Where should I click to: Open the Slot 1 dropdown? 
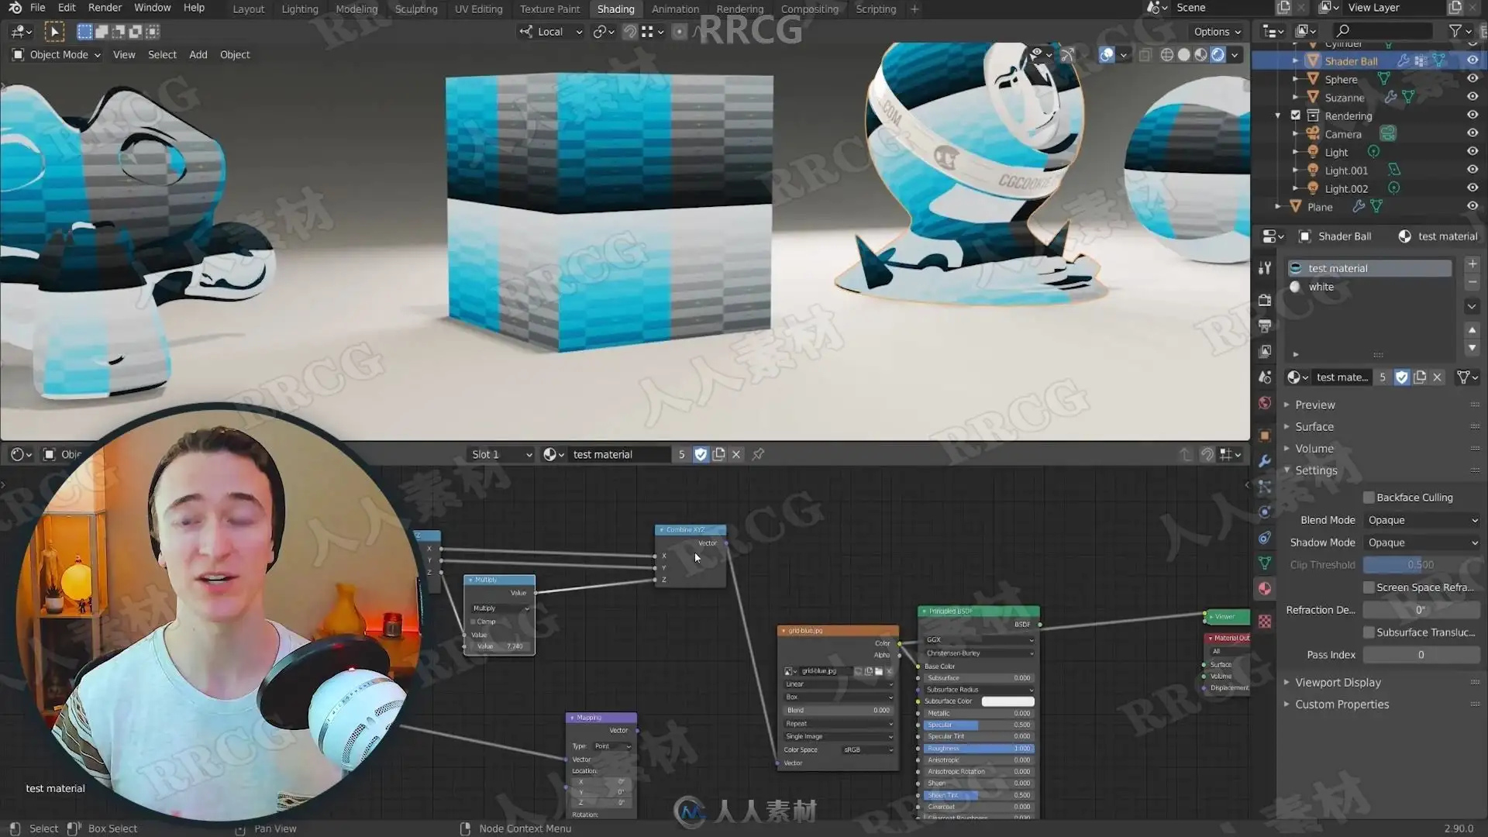[x=501, y=454]
